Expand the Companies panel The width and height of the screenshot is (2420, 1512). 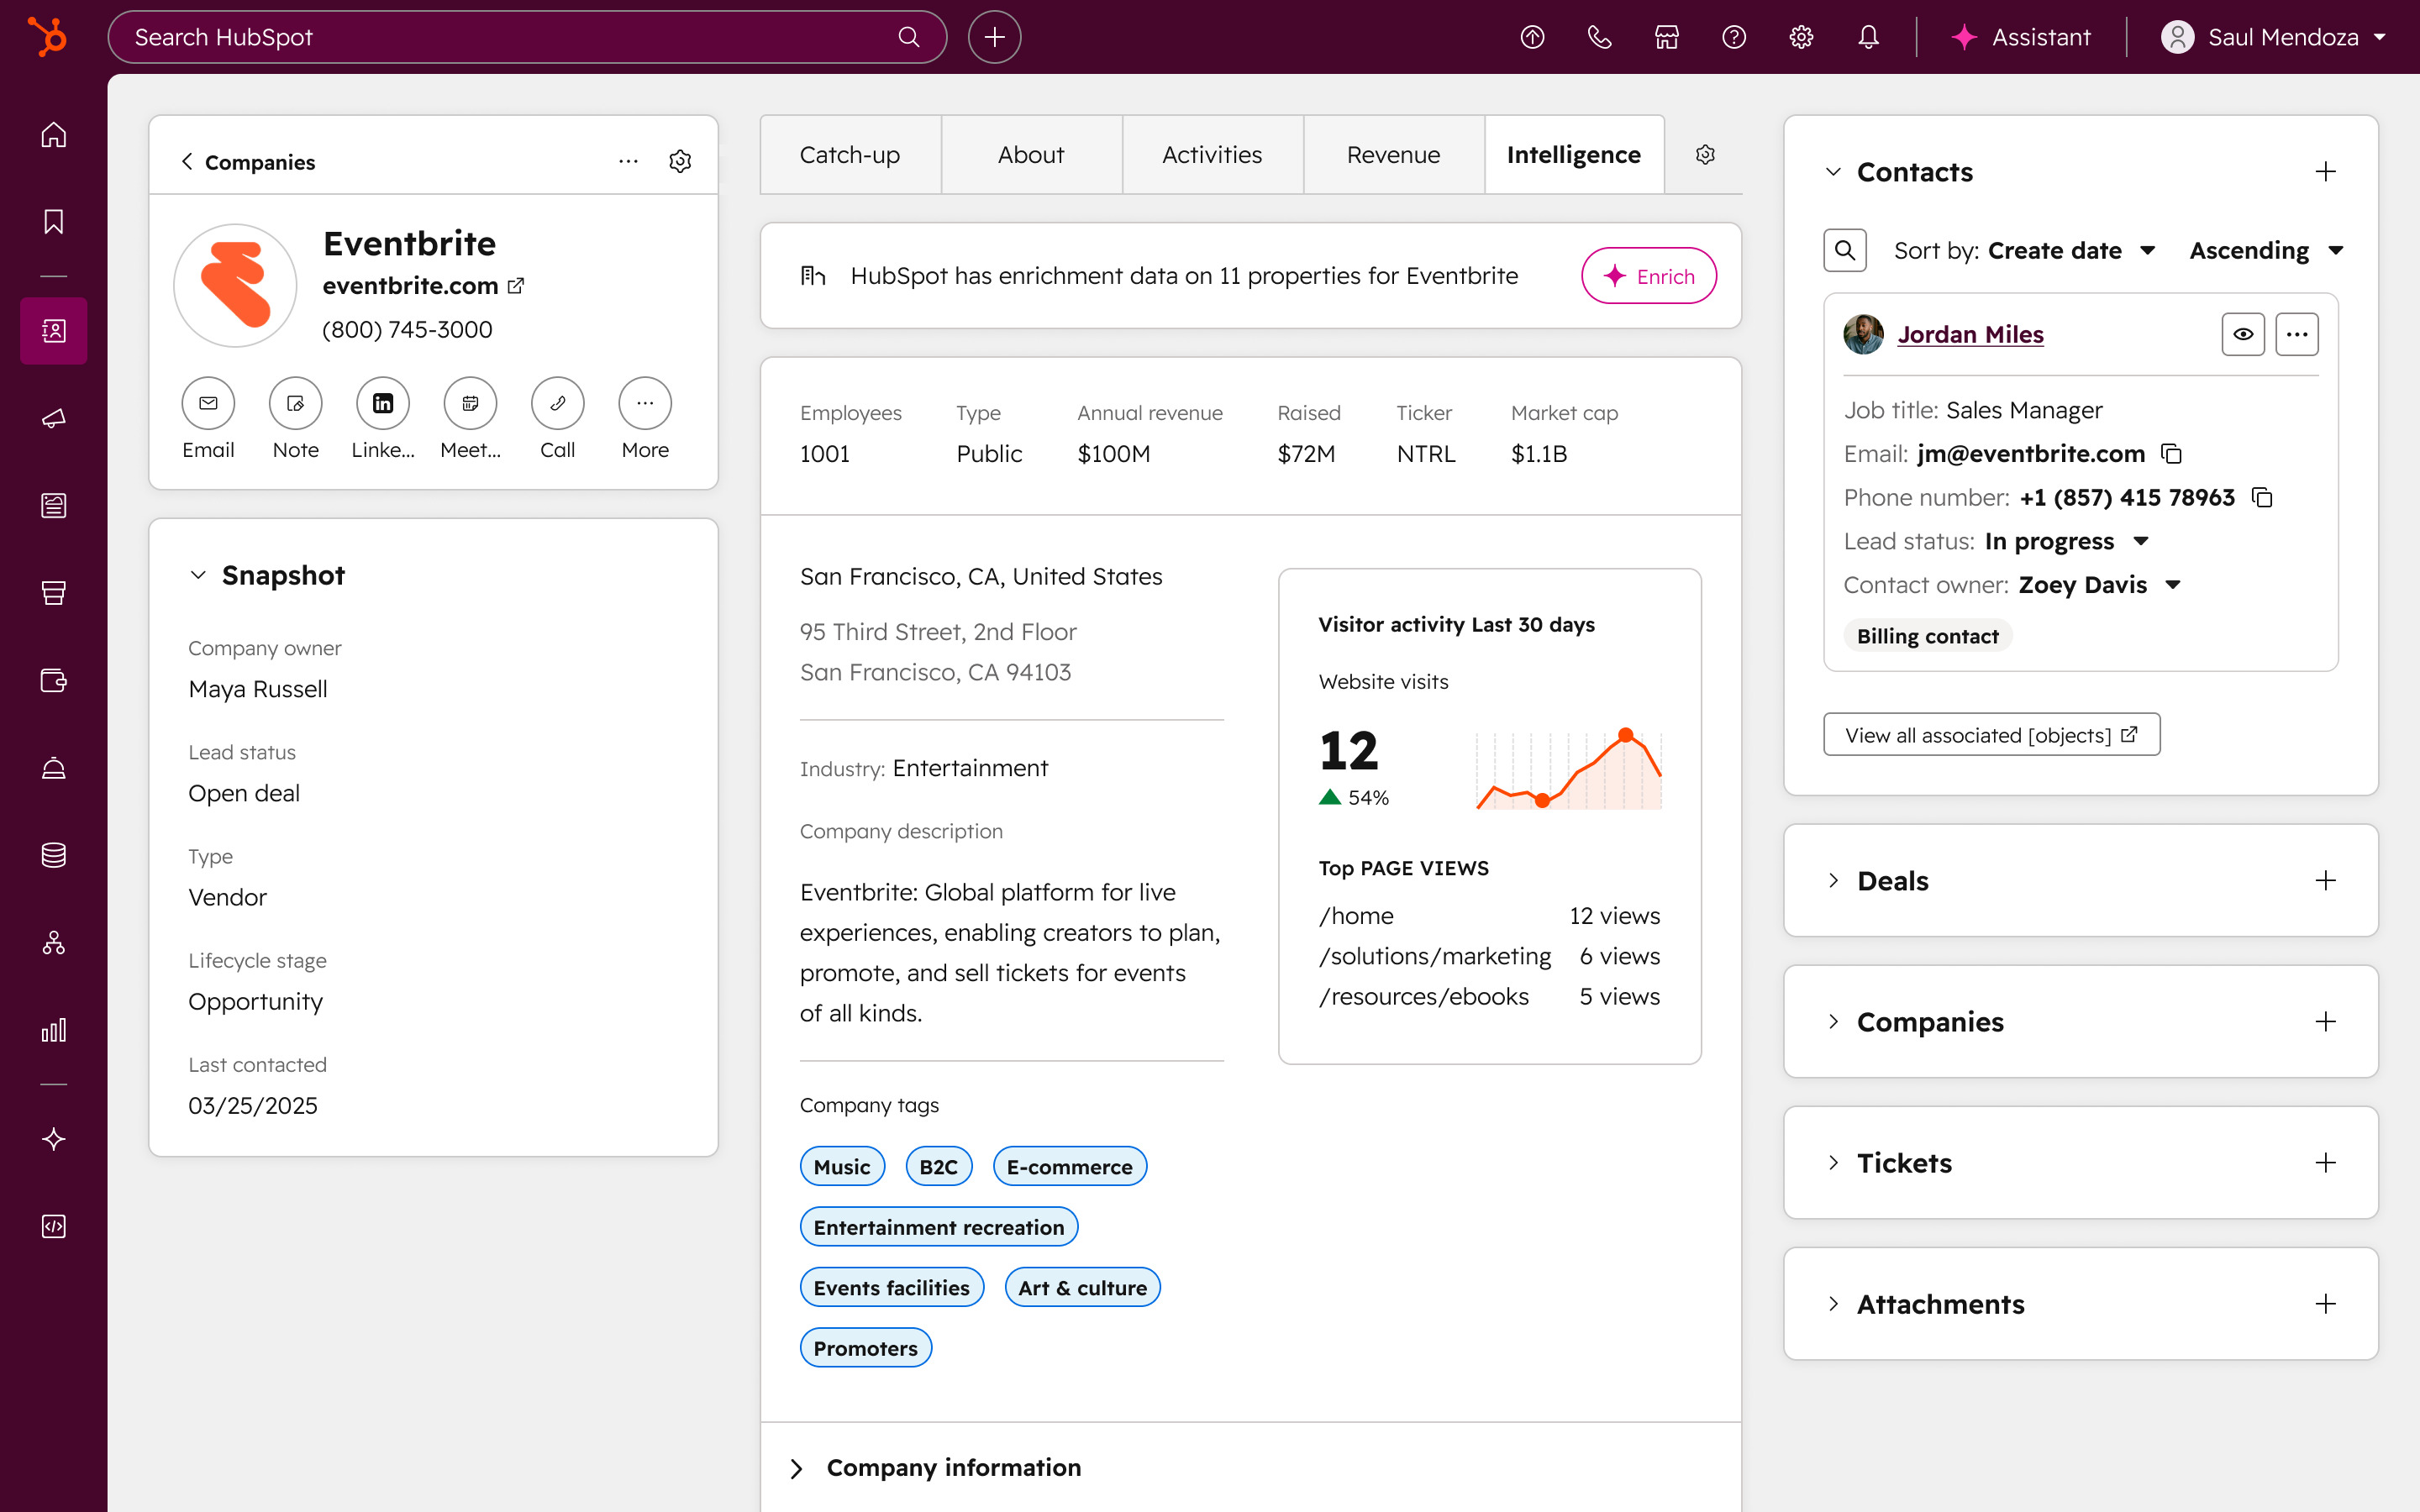(1833, 1021)
